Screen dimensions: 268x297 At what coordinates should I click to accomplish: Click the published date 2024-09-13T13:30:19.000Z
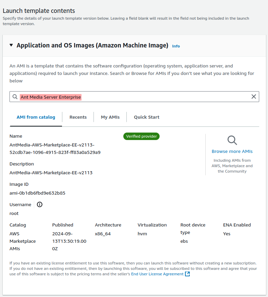point(69,241)
